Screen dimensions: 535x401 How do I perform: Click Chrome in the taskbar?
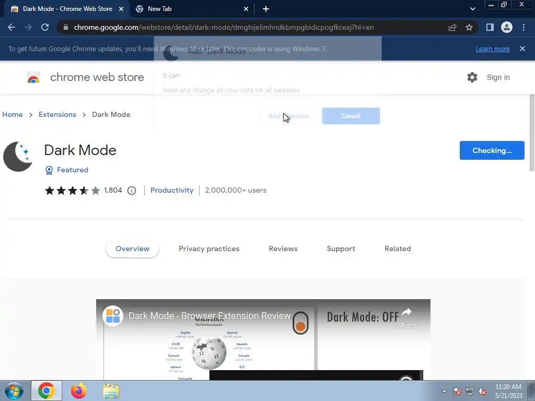click(x=46, y=391)
